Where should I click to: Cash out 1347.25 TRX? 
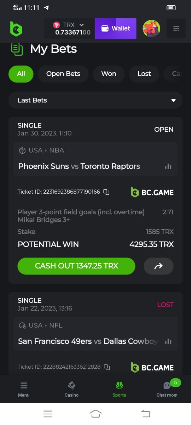[76, 266]
